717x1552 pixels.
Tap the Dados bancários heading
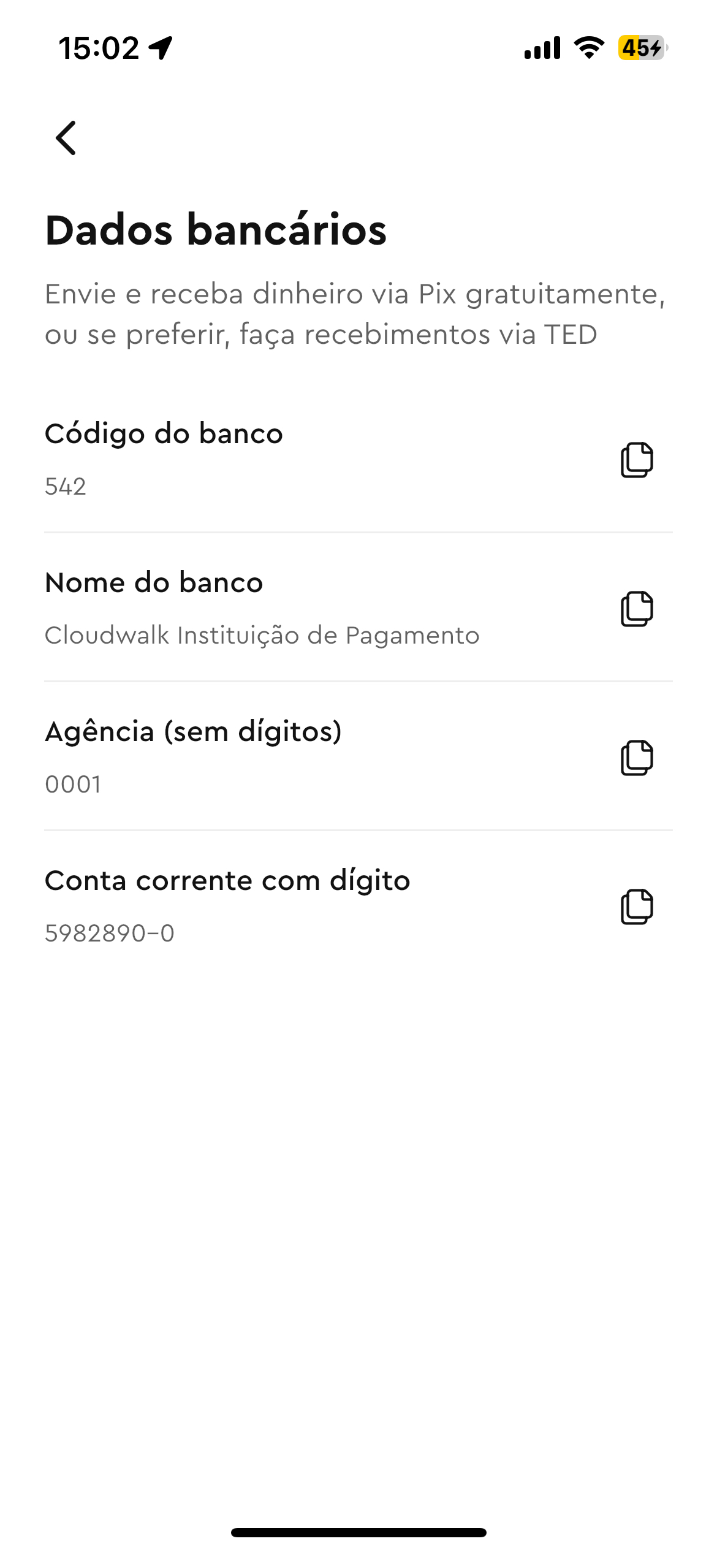[216, 230]
